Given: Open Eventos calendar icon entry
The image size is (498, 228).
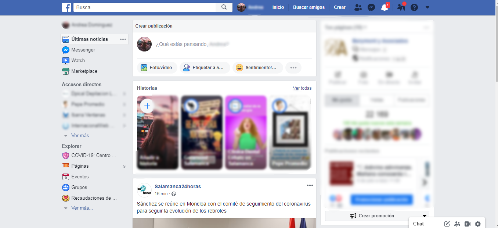Looking at the screenshot, I should [x=80, y=177].
